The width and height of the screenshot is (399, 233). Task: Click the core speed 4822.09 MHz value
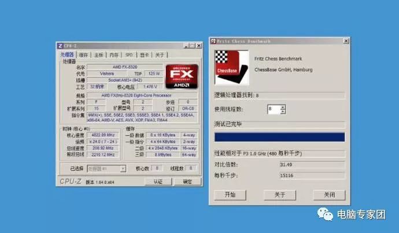[103, 135]
